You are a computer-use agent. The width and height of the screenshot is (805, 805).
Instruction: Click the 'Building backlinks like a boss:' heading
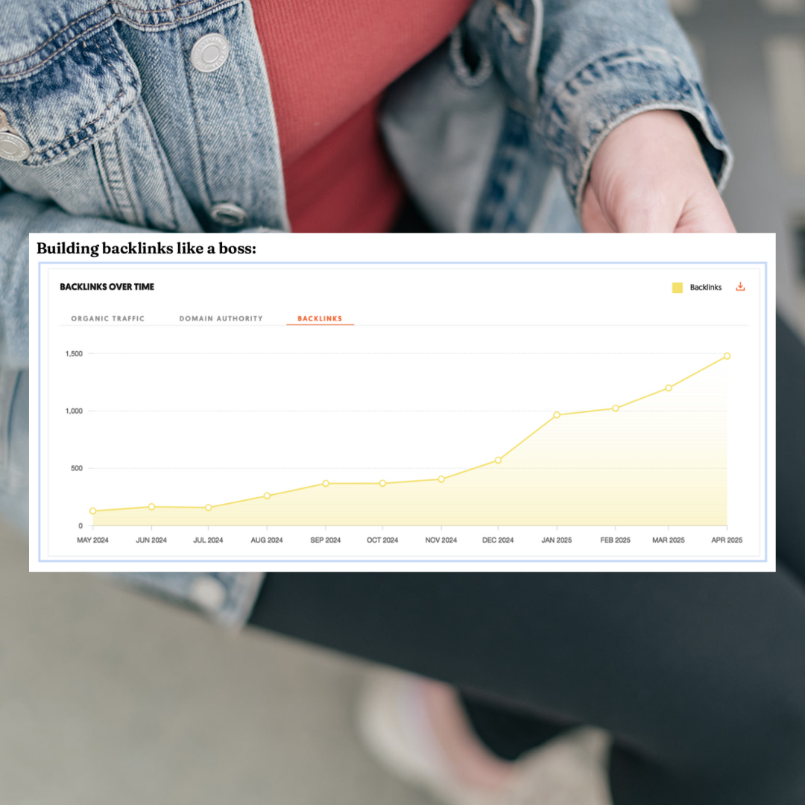pos(146,249)
